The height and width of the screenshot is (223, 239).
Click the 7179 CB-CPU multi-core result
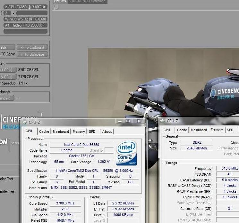pyautogui.click(x=29, y=77)
